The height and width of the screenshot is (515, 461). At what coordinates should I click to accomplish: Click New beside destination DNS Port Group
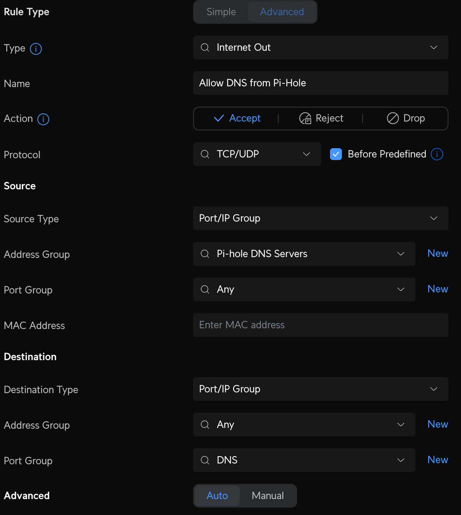tap(438, 460)
